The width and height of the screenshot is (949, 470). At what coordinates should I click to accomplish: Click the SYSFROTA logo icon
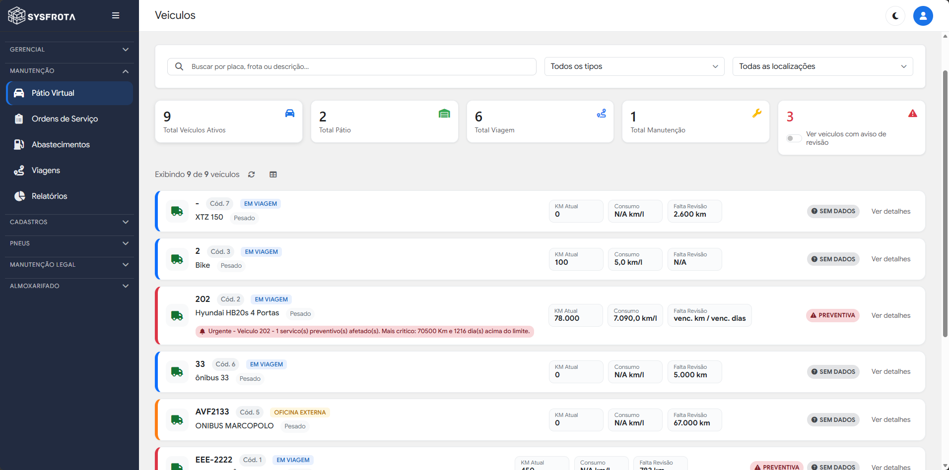[17, 16]
